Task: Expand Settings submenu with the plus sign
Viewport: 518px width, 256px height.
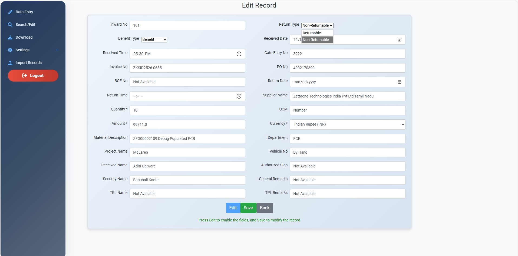Action: click(x=57, y=50)
